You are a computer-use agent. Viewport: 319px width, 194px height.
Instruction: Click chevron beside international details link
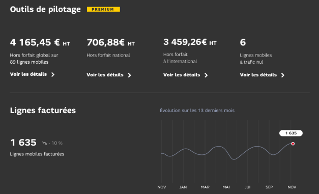click(206, 75)
